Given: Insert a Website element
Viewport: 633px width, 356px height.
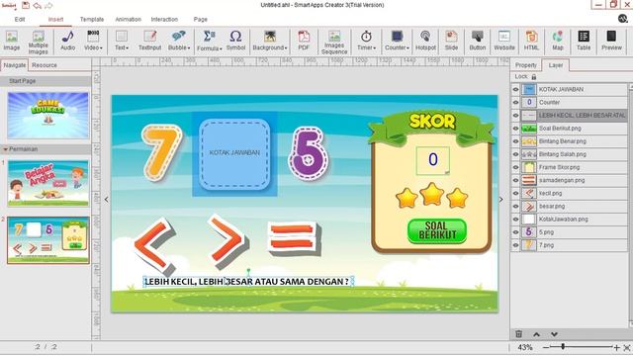Looking at the screenshot, I should (x=504, y=41).
